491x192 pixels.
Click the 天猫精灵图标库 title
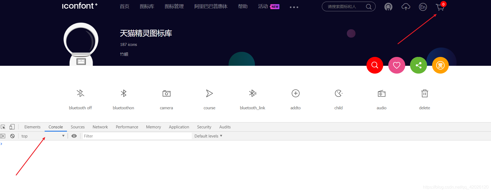[146, 33]
